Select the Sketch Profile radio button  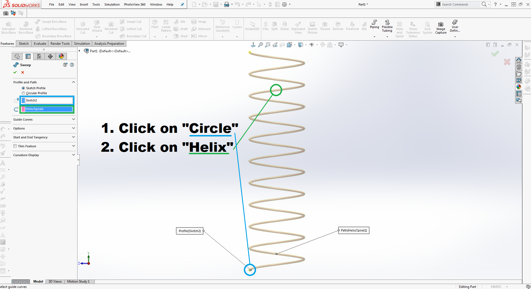[23, 88]
